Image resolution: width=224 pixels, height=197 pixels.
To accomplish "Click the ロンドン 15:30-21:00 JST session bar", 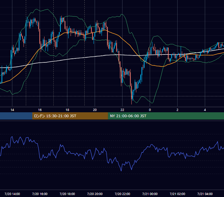I will point(70,116).
